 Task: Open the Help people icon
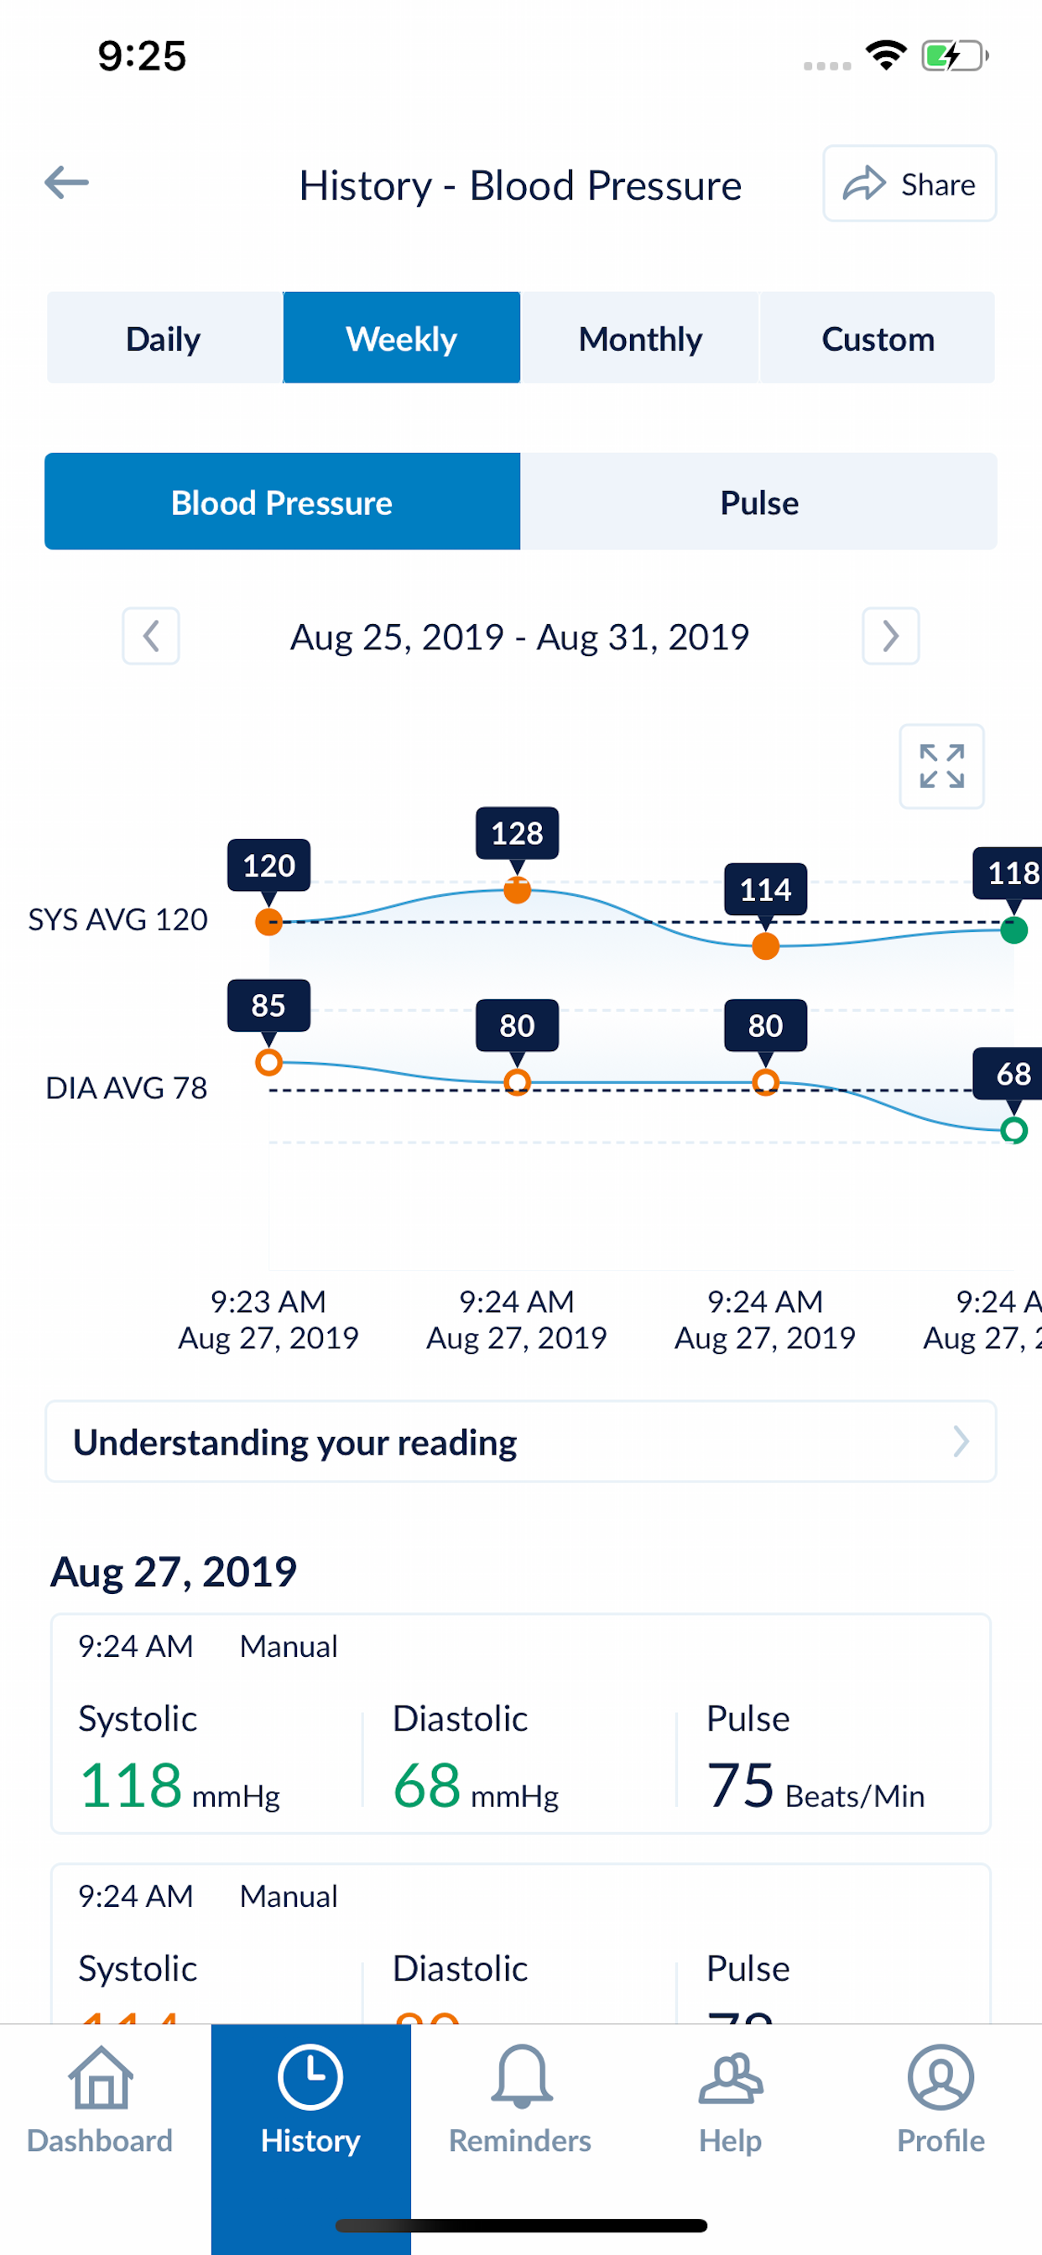(x=730, y=2078)
